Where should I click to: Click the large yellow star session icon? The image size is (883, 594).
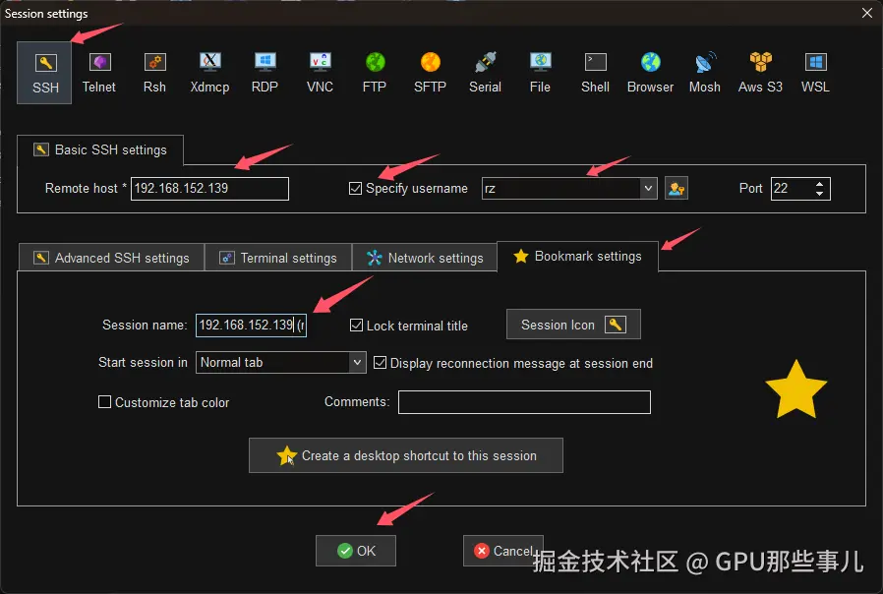point(795,389)
